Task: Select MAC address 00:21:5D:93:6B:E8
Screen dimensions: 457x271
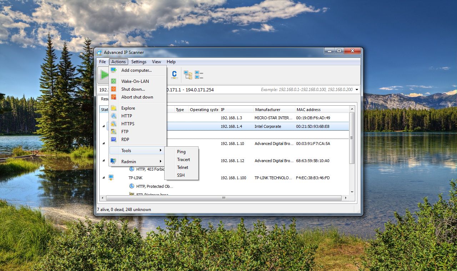Action: (x=313, y=126)
